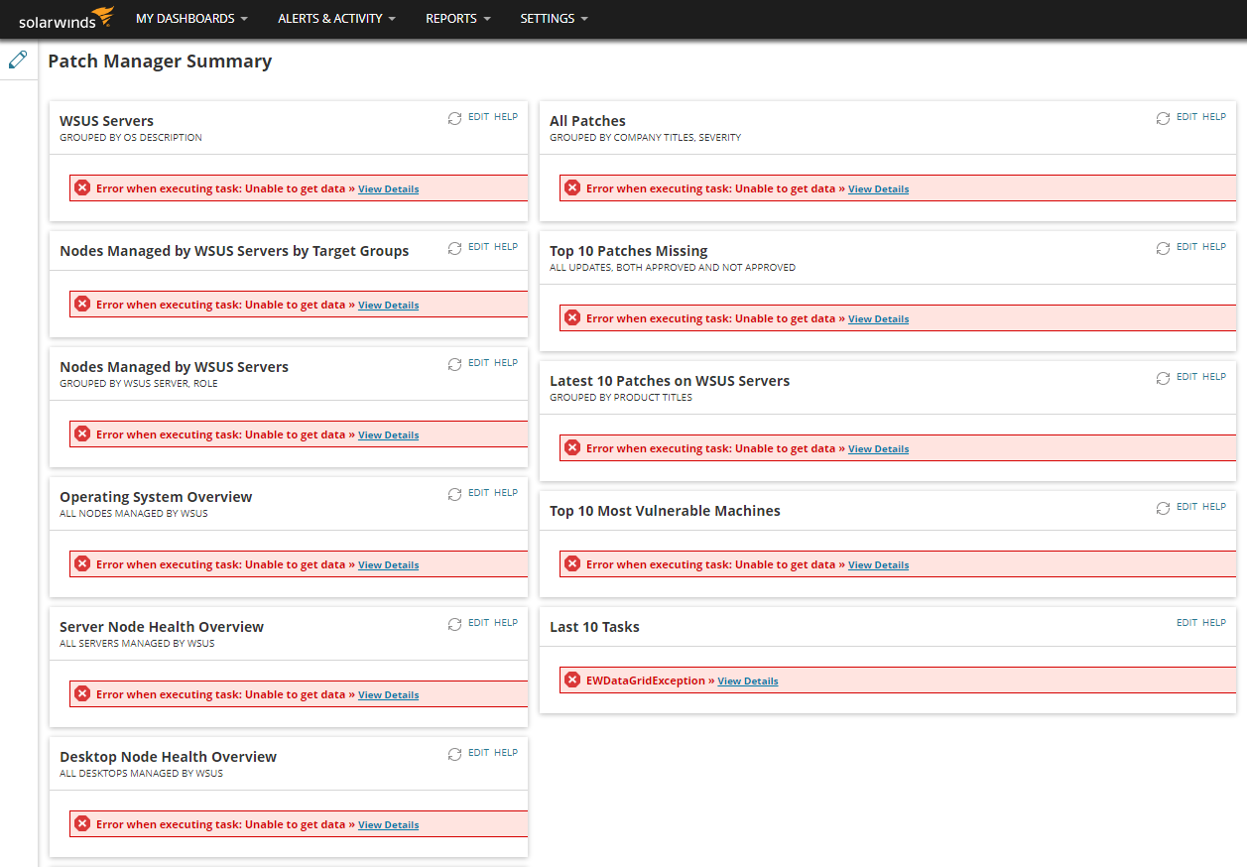Edit the Latest 10 Patches on WSUS Servers widget
1247x867 pixels.
(x=1186, y=377)
